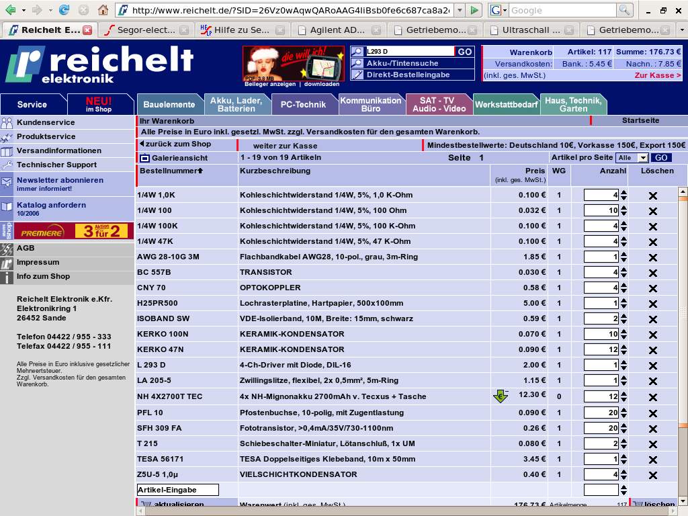Delete the 1/4W 1,0K row

(x=653, y=196)
